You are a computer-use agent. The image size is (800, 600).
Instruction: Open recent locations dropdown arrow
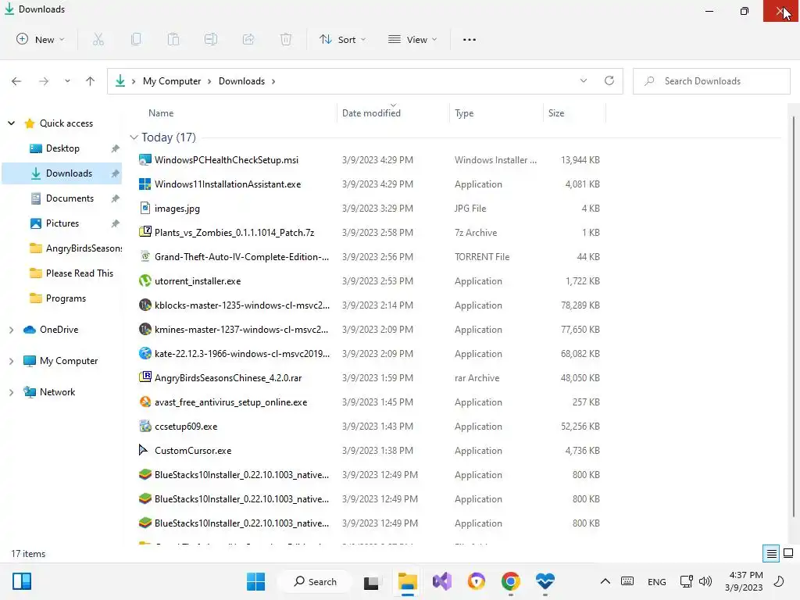[67, 81]
